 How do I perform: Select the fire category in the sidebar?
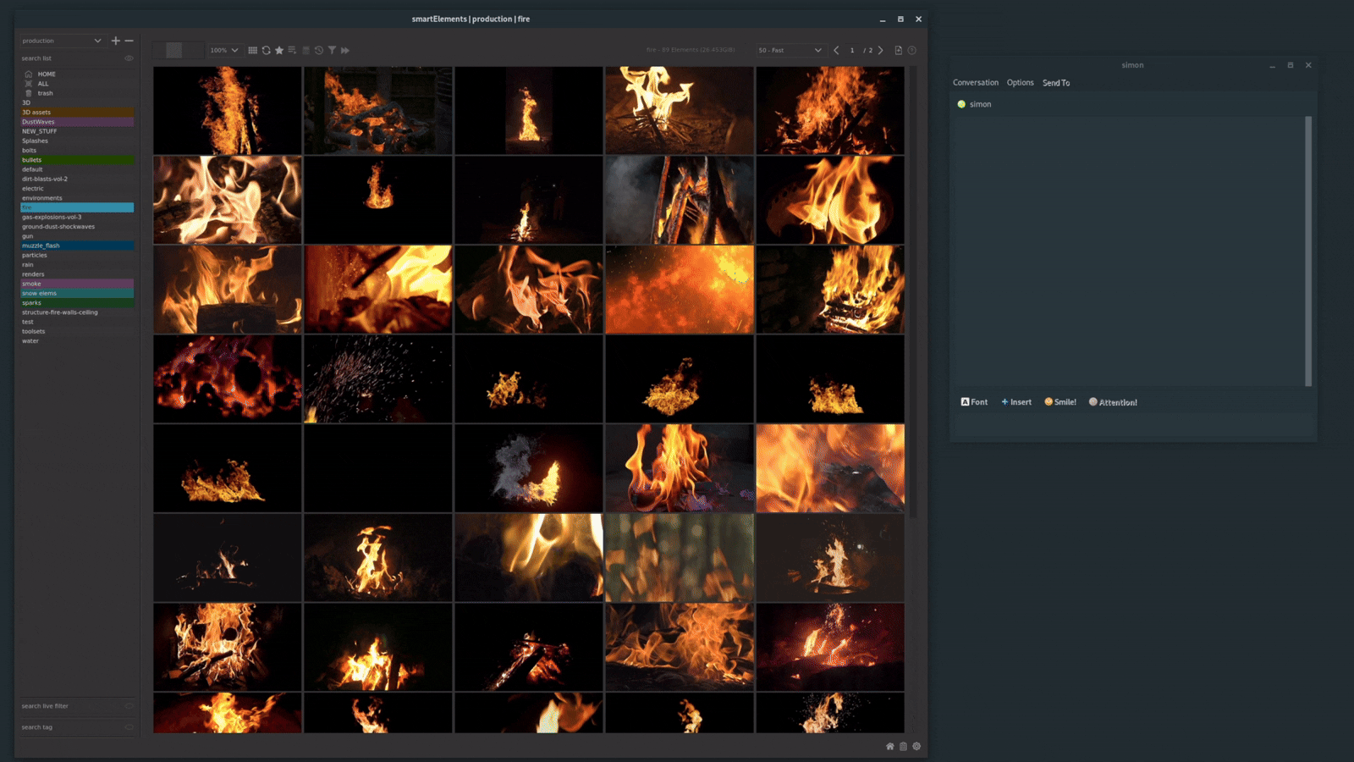tap(76, 207)
